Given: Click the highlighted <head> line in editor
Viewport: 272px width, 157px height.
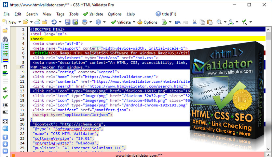Looking at the screenshot, I should [x=148, y=39].
